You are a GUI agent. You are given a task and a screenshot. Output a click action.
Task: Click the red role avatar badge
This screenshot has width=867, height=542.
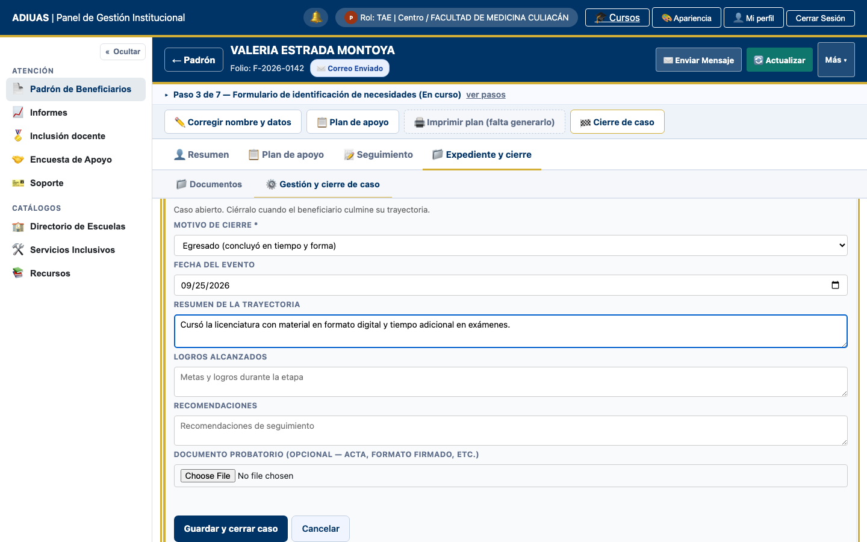point(351,18)
